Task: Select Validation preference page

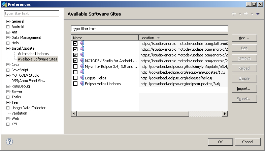Action: click(x=19, y=113)
